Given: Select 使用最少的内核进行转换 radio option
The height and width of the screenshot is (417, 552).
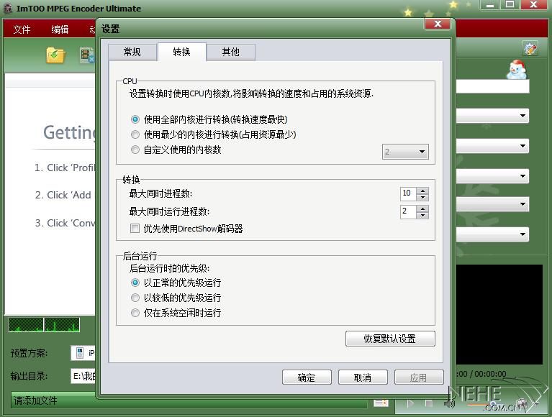Looking at the screenshot, I should [x=135, y=134].
